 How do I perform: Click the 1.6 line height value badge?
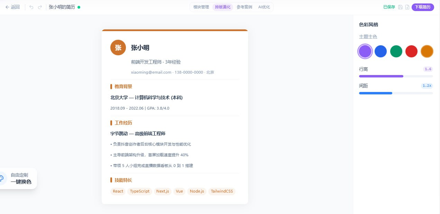[428, 69]
